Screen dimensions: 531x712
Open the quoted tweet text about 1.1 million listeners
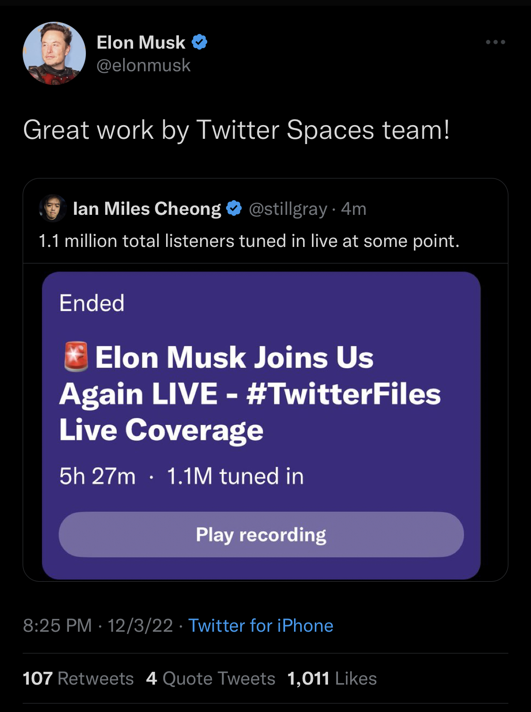[x=249, y=241]
